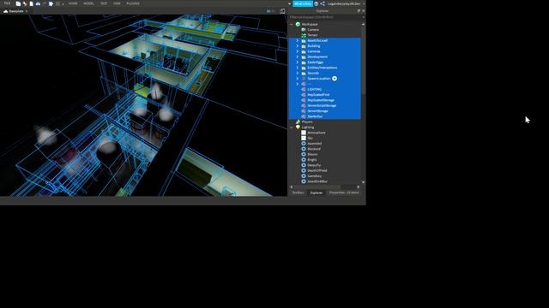Screen dimensions: 549x308
Task: Select the Gameboy effect
Action: (x=315, y=176)
